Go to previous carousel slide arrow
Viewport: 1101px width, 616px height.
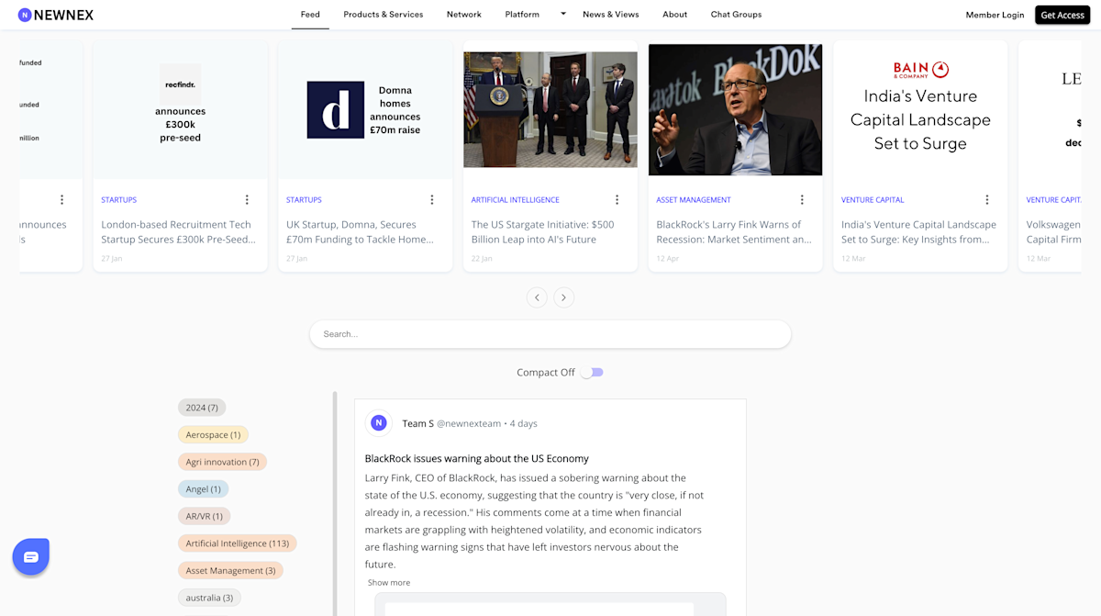(537, 297)
